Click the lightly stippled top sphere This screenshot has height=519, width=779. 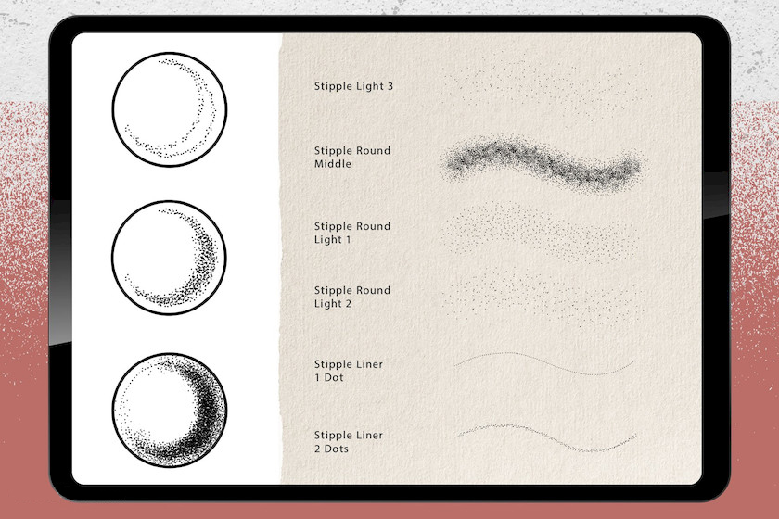pos(169,109)
